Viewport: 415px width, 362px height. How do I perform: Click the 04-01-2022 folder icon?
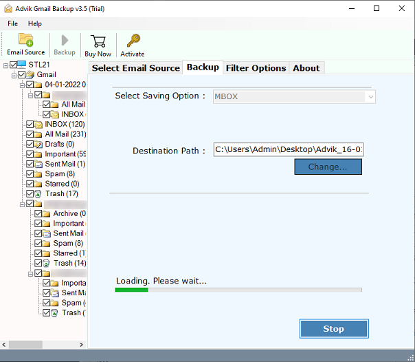38,85
